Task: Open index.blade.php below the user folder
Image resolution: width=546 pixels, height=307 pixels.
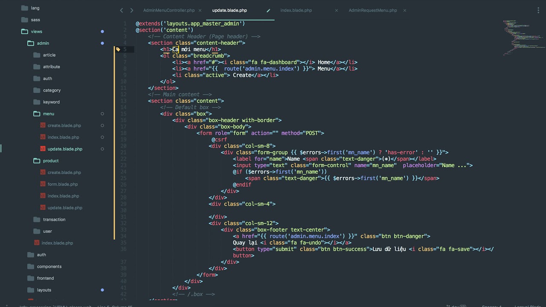Action: [x=57, y=243]
